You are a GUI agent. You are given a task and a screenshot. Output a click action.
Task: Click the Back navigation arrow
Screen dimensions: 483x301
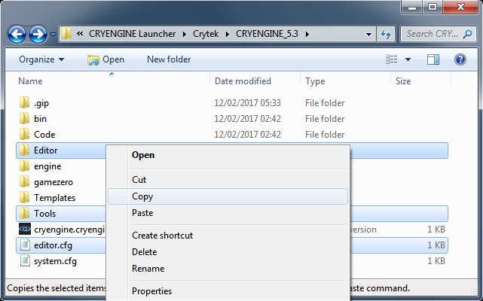(17, 34)
